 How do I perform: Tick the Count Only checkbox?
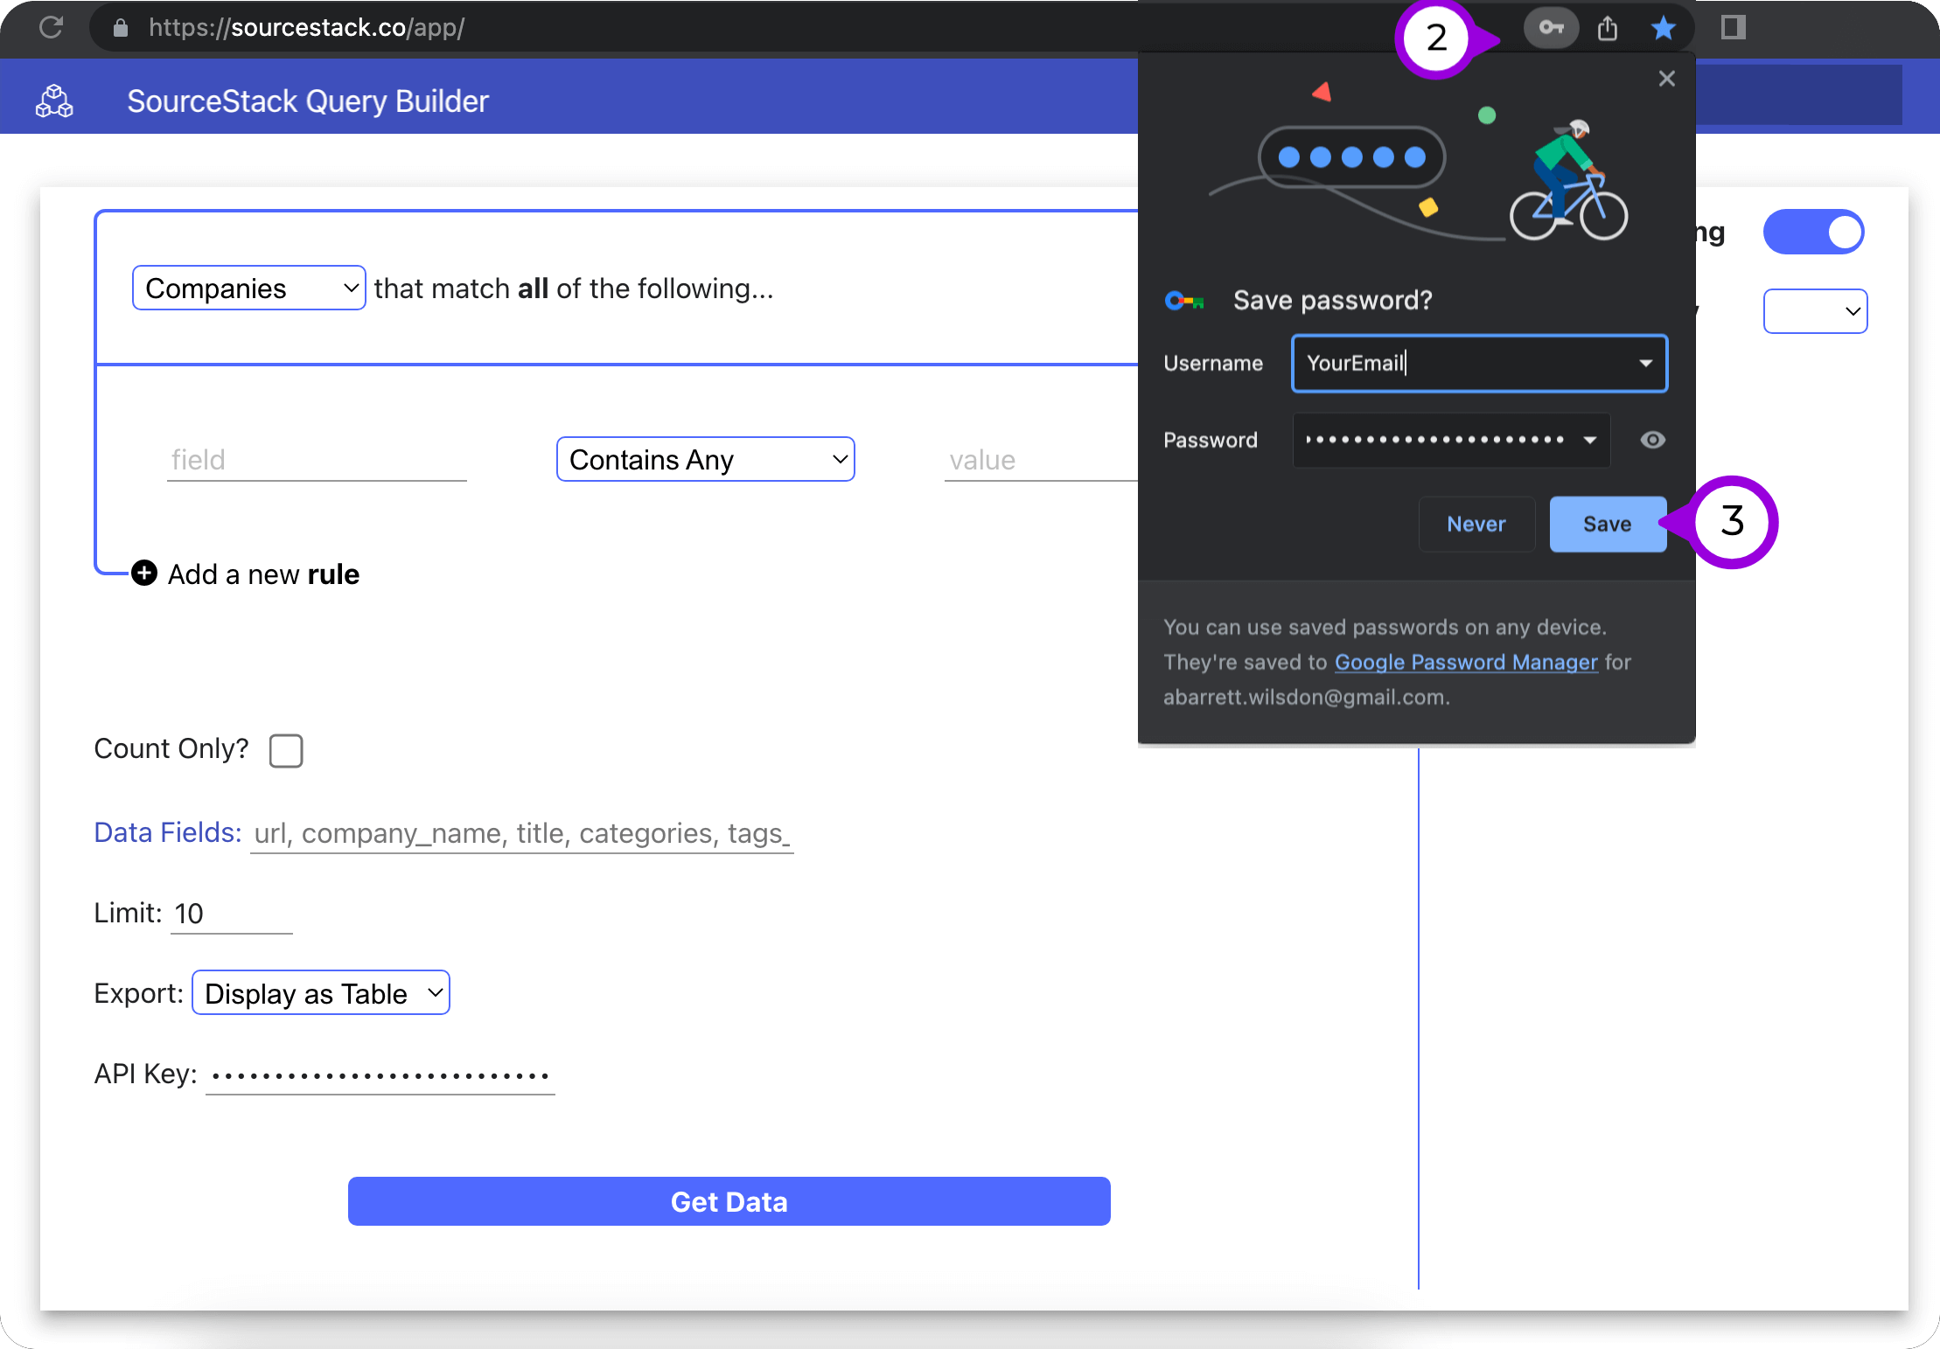point(286,750)
